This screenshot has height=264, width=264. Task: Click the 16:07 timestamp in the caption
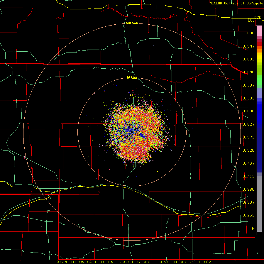point(205,262)
